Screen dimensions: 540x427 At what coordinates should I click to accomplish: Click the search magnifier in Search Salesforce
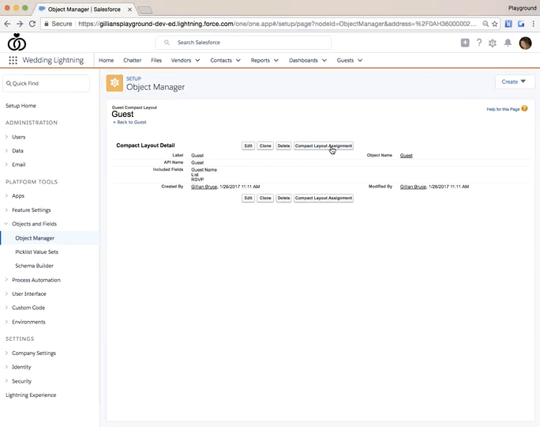(167, 43)
